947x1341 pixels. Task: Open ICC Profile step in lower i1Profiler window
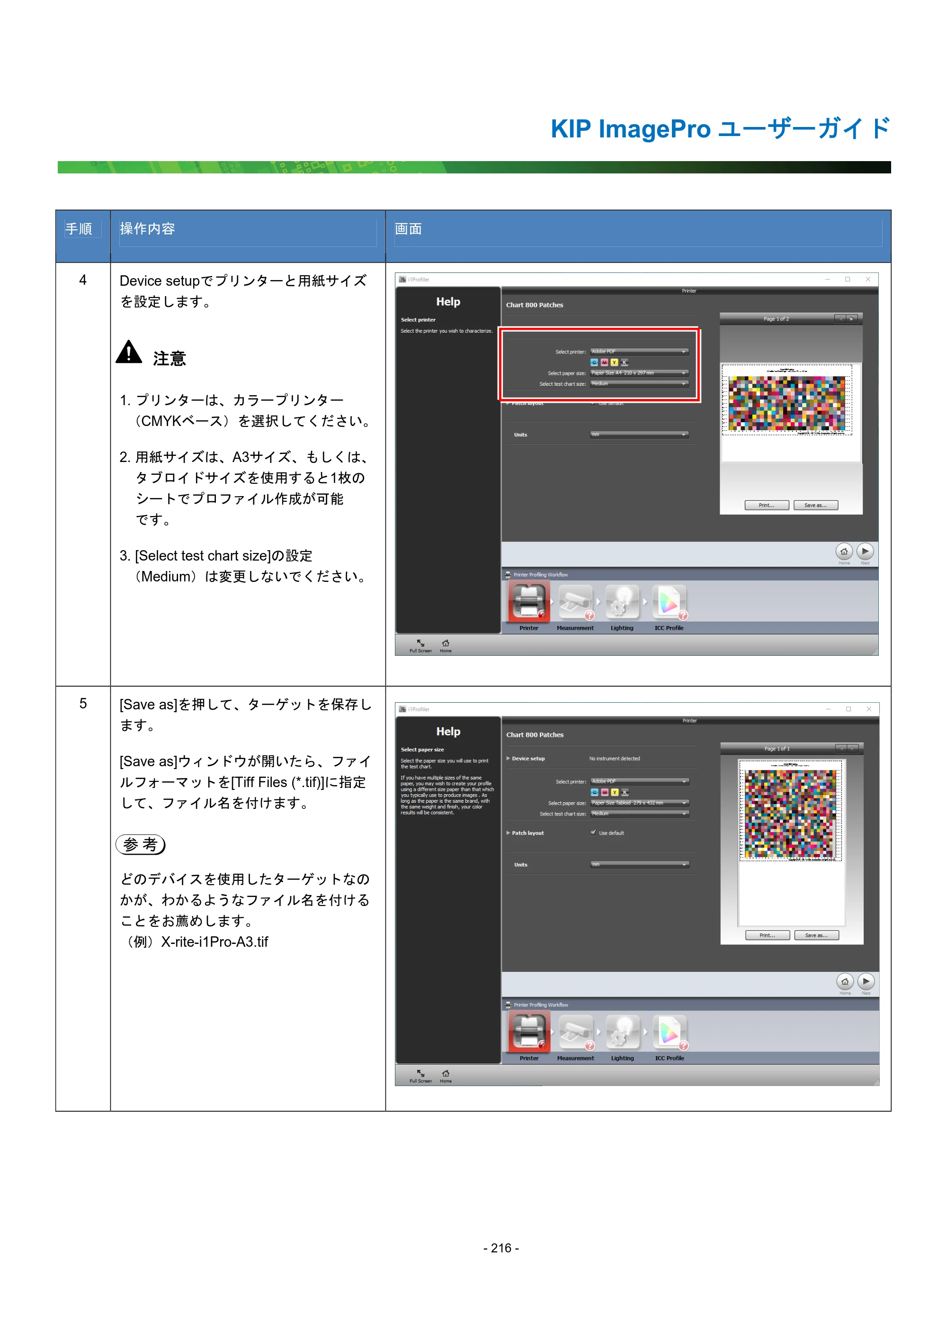tap(670, 1032)
